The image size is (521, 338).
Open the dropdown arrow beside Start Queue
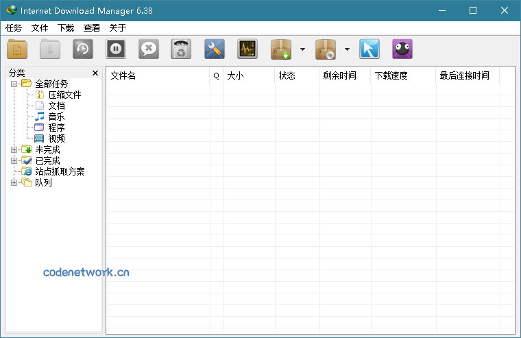[x=302, y=49]
